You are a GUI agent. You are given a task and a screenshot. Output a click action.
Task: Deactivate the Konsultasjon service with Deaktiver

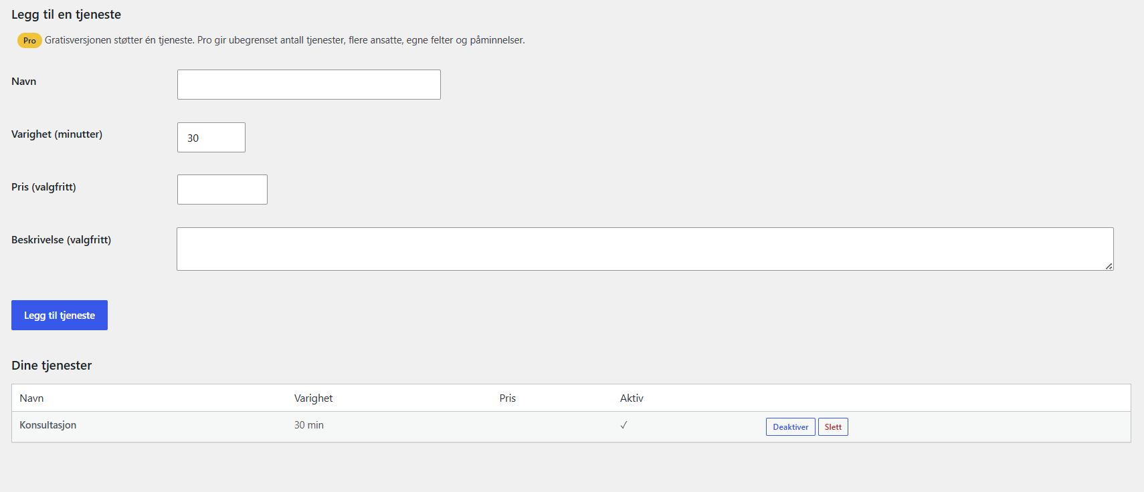tap(790, 426)
